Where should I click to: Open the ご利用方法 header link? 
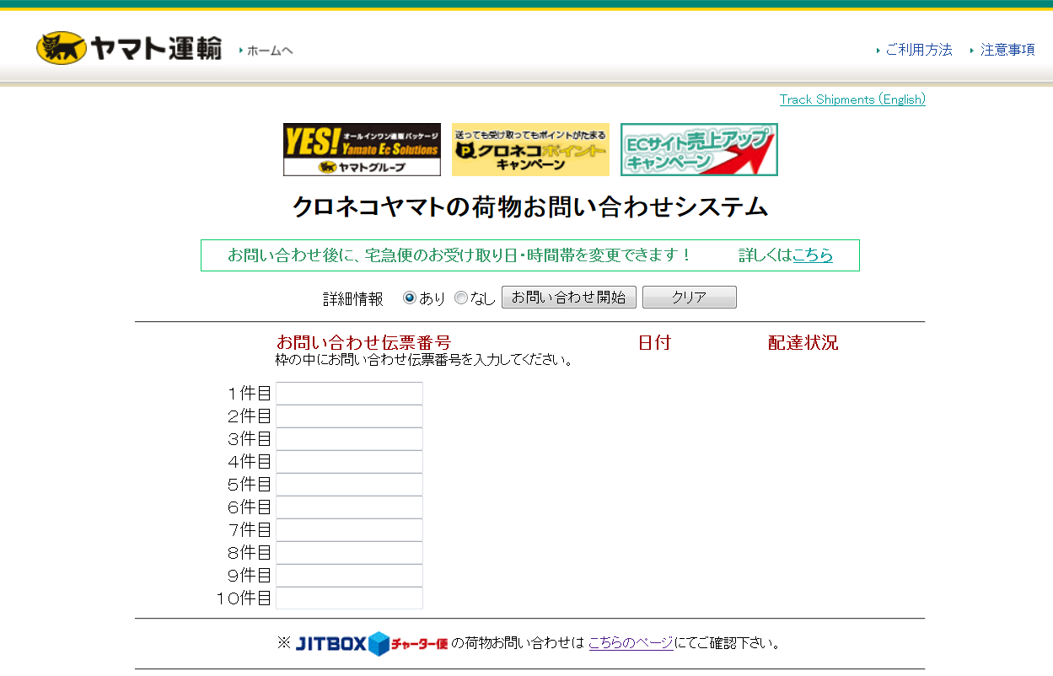918,50
